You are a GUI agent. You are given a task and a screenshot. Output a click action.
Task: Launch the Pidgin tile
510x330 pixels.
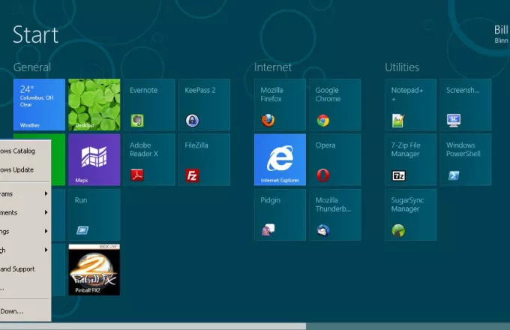pyautogui.click(x=280, y=214)
